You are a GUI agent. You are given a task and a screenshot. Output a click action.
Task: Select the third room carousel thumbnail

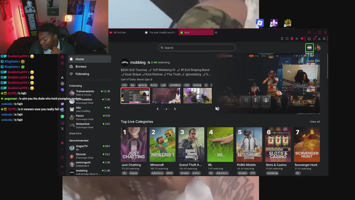tap(197, 96)
